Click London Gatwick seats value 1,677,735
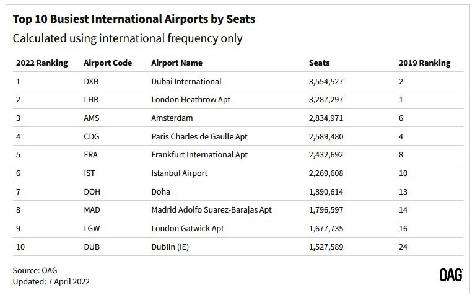 [x=326, y=229]
